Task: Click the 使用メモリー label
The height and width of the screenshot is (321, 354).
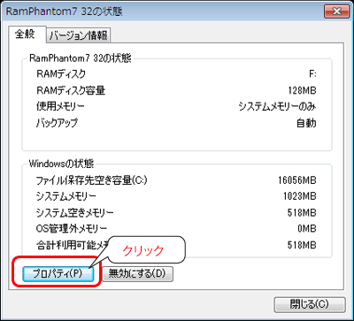Action: point(60,107)
